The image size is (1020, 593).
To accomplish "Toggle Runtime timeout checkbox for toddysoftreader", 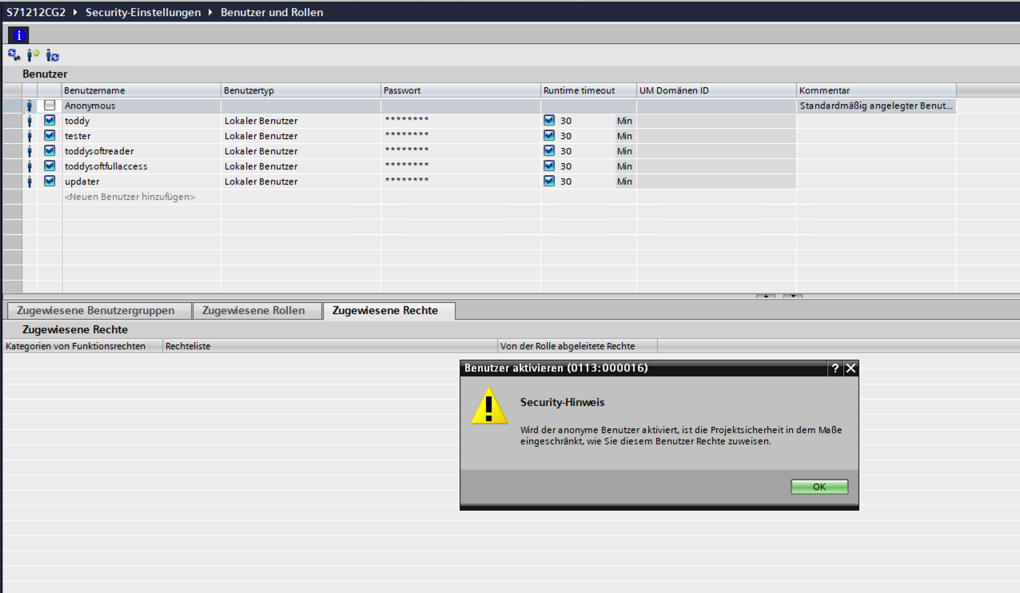I will coord(549,151).
